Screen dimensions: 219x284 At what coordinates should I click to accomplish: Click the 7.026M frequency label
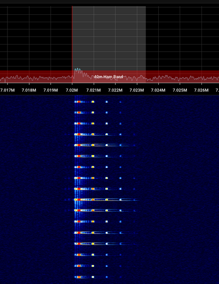click(201, 90)
